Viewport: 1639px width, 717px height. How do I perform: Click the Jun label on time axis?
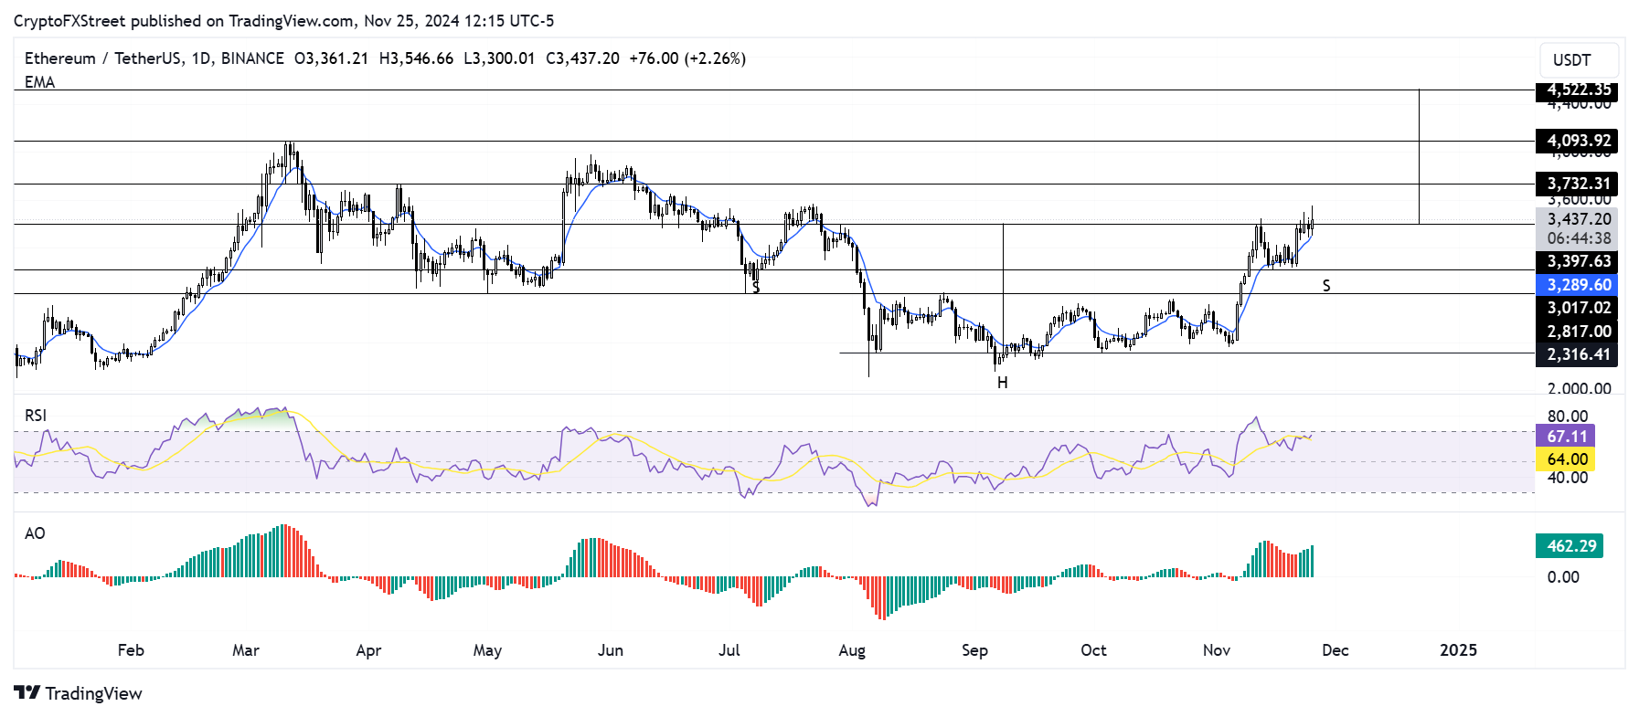coord(611,650)
